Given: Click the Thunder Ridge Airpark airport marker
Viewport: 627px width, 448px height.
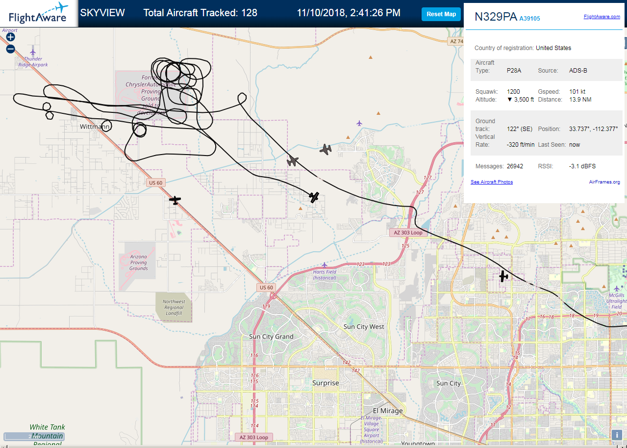Looking at the screenshot, I should tap(33, 52).
